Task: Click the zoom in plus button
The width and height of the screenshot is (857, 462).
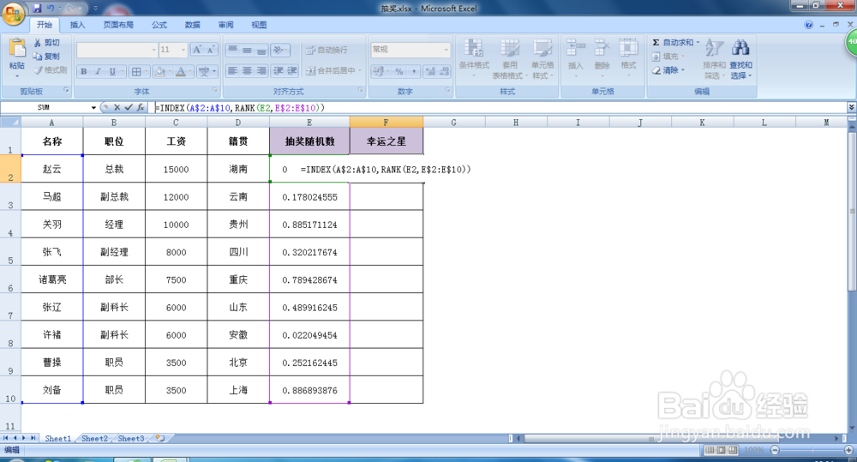Action: [848, 450]
